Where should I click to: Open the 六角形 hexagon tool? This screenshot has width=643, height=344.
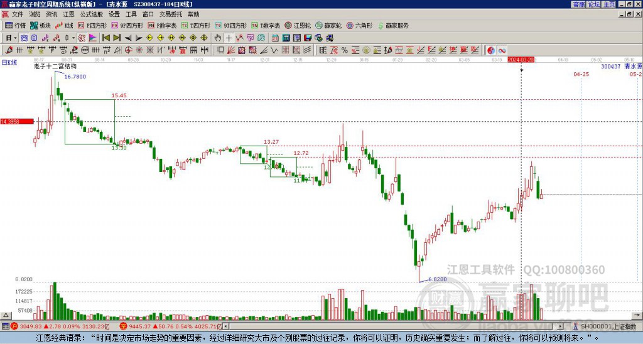click(359, 25)
